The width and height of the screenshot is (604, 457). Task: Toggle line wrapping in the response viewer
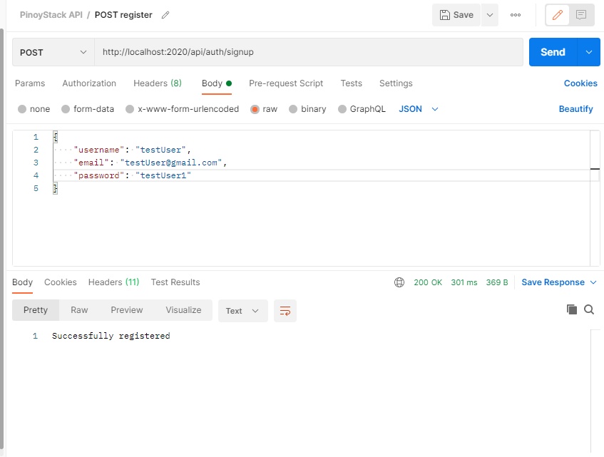tap(285, 311)
